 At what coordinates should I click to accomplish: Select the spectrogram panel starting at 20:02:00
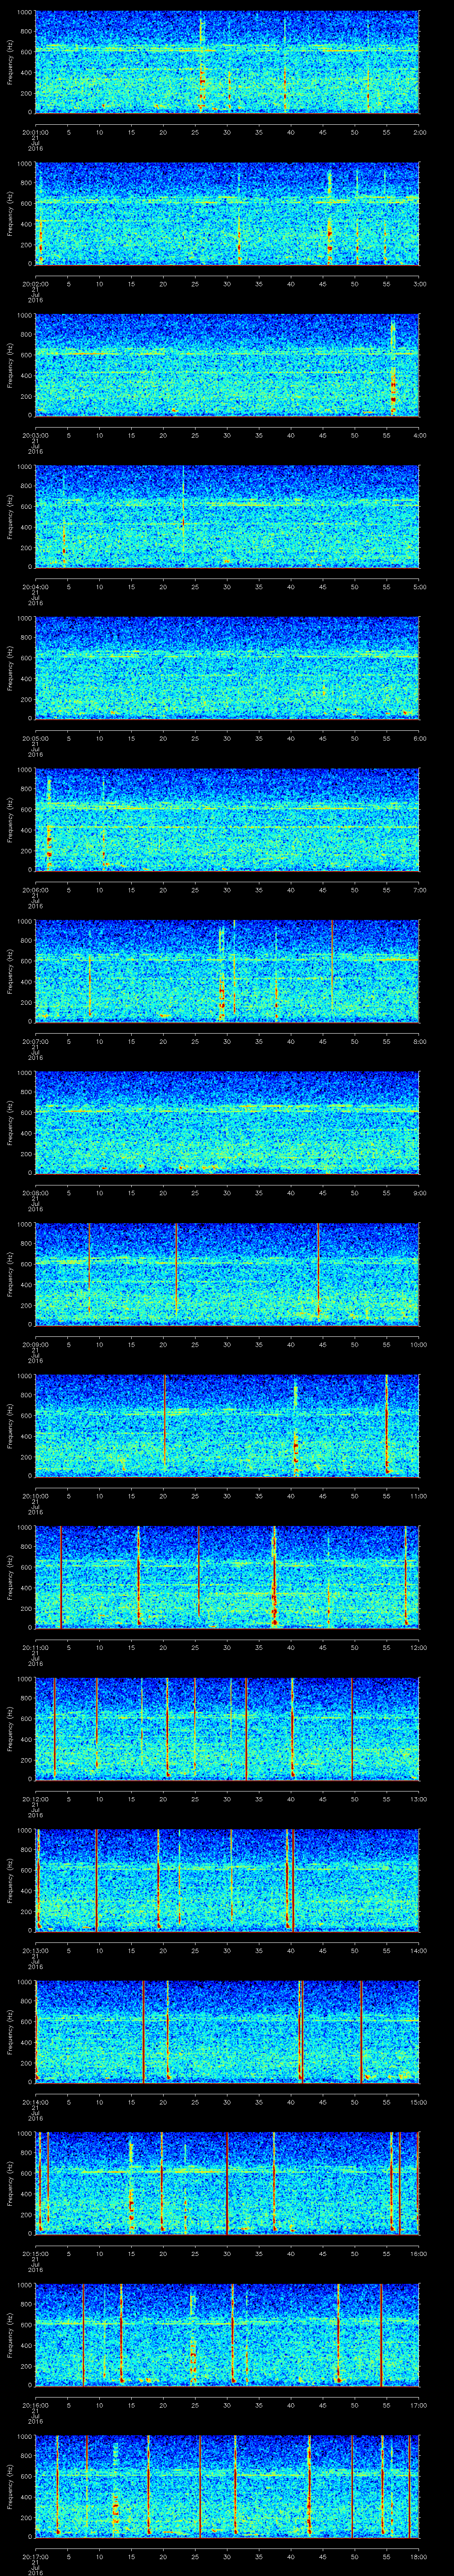pos(227,214)
